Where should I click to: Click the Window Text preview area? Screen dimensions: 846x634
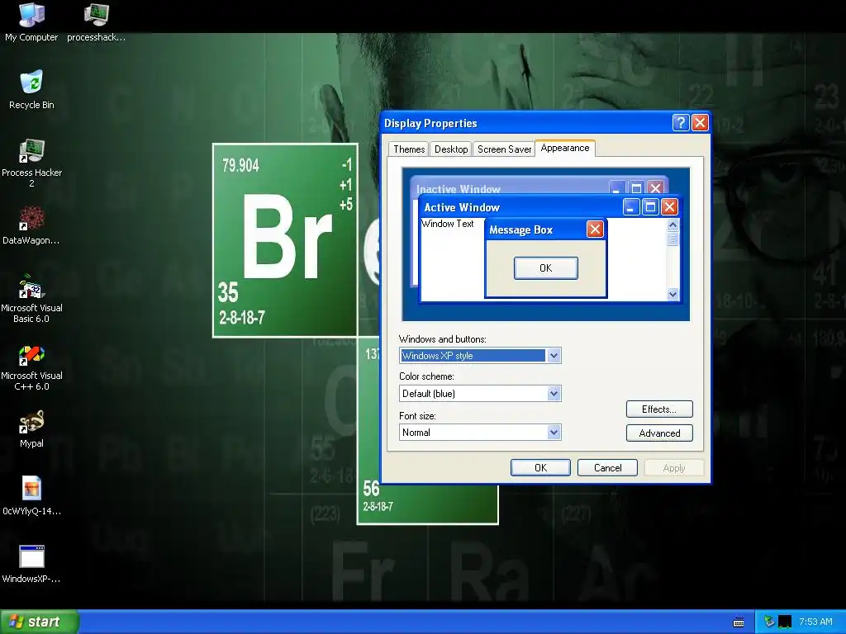coord(447,224)
